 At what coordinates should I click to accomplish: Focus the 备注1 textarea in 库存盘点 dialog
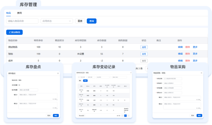(x=38, y=97)
